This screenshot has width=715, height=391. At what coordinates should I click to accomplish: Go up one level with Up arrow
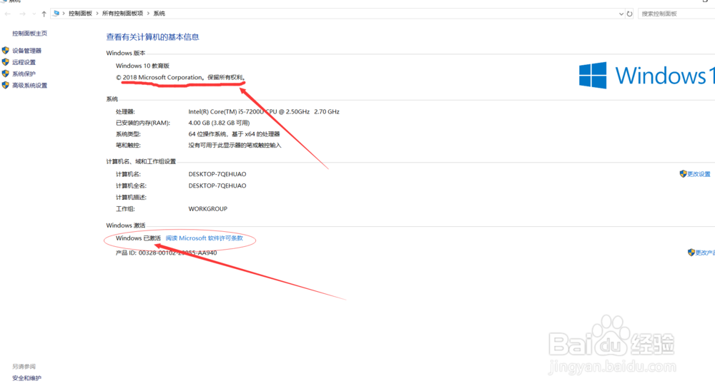click(44, 14)
